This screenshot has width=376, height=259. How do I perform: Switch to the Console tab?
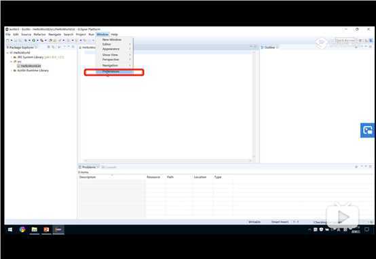[109, 167]
